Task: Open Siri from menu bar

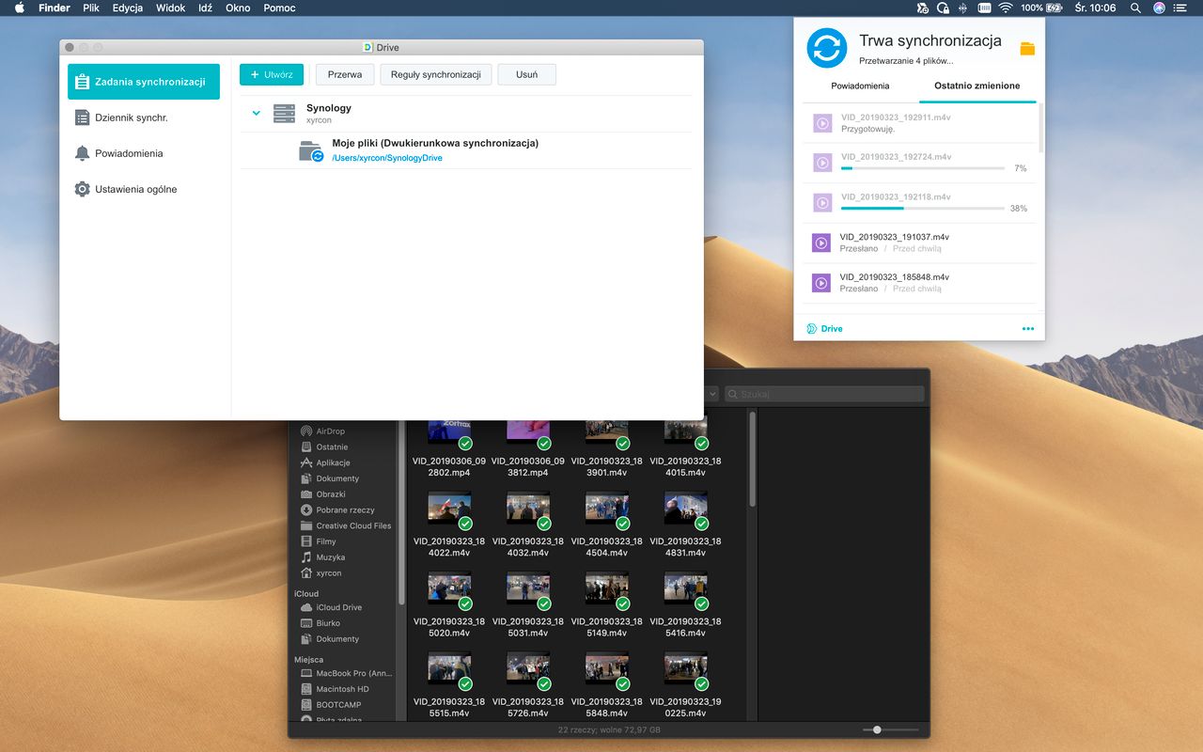Action: tap(1160, 8)
